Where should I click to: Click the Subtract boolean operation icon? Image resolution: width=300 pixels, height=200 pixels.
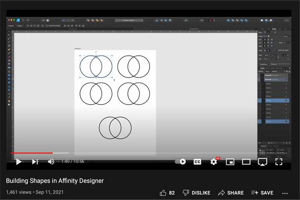pos(233,20)
